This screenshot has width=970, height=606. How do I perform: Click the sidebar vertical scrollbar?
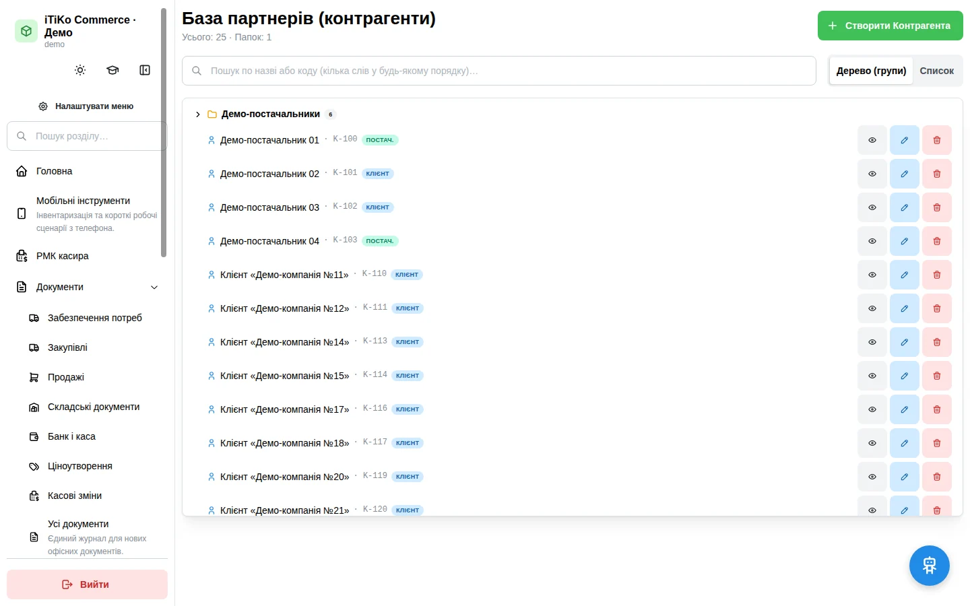point(164,133)
